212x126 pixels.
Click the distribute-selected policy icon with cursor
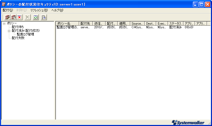coord(13,17)
